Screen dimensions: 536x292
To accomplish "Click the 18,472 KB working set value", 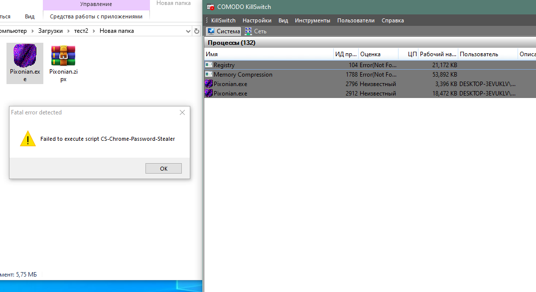I will 444,94.
